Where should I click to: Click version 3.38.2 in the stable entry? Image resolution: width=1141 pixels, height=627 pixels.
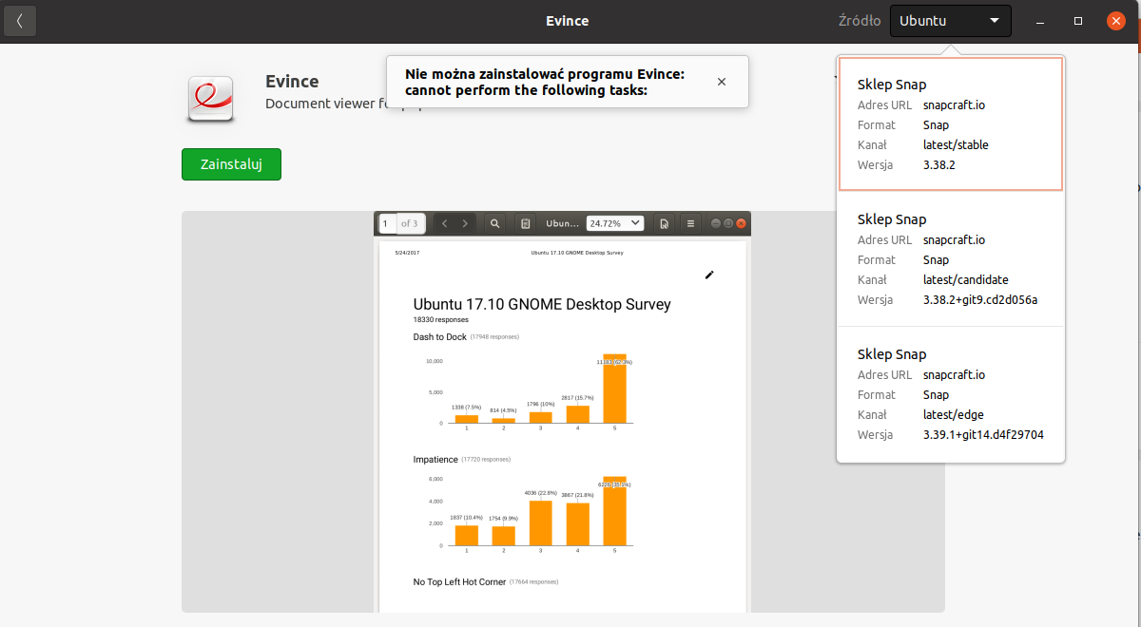point(939,164)
